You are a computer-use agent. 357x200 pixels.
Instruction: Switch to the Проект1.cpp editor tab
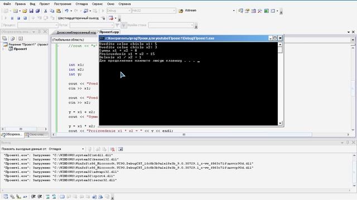coord(109,32)
